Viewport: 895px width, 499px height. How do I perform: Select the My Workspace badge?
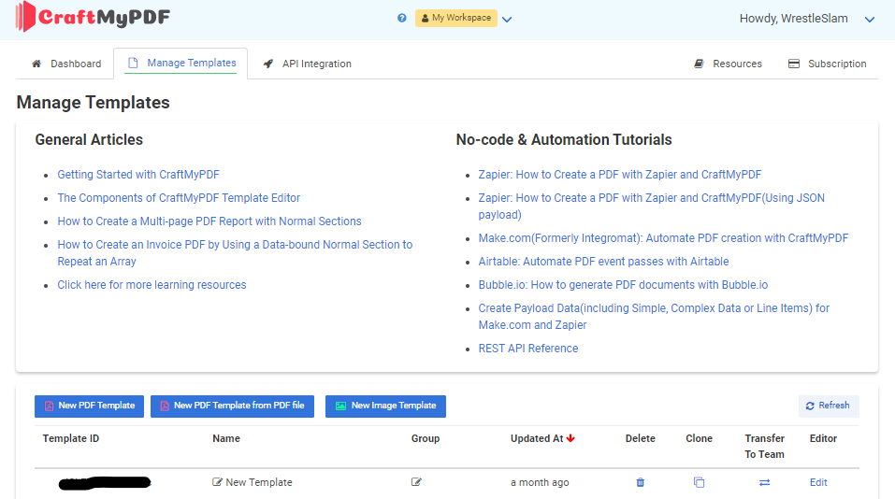[x=456, y=19]
